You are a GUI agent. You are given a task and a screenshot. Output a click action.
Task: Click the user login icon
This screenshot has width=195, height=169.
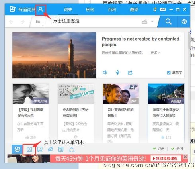click(41, 9)
